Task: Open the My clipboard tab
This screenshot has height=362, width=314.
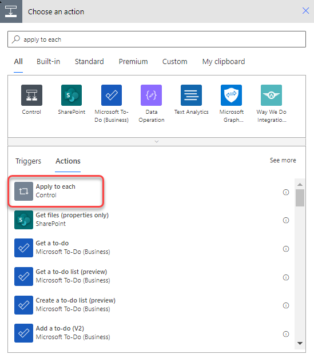Action: (224, 62)
